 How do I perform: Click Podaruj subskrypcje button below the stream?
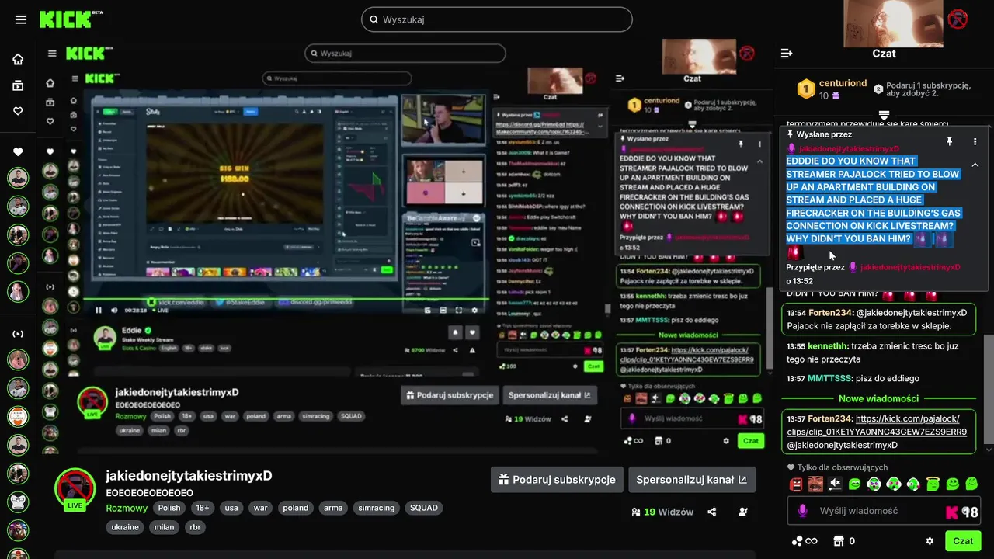pos(558,480)
